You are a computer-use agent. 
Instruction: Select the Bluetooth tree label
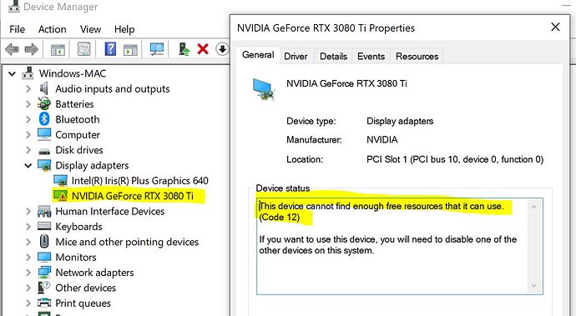point(78,119)
